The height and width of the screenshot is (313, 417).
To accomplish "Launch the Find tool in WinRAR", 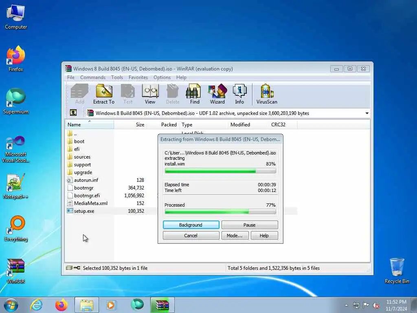I will [x=194, y=94].
